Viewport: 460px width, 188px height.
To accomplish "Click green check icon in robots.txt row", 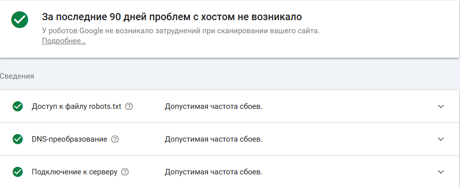I will click(18, 106).
